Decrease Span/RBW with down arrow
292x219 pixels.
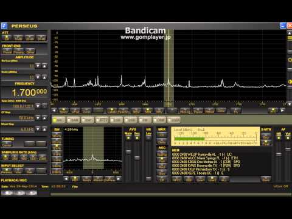pyautogui.click(x=38, y=106)
